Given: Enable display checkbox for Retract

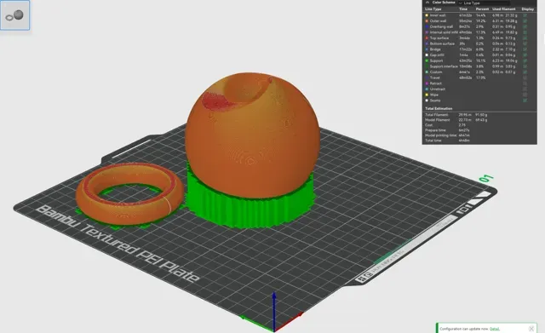Looking at the screenshot, I should (525, 83).
